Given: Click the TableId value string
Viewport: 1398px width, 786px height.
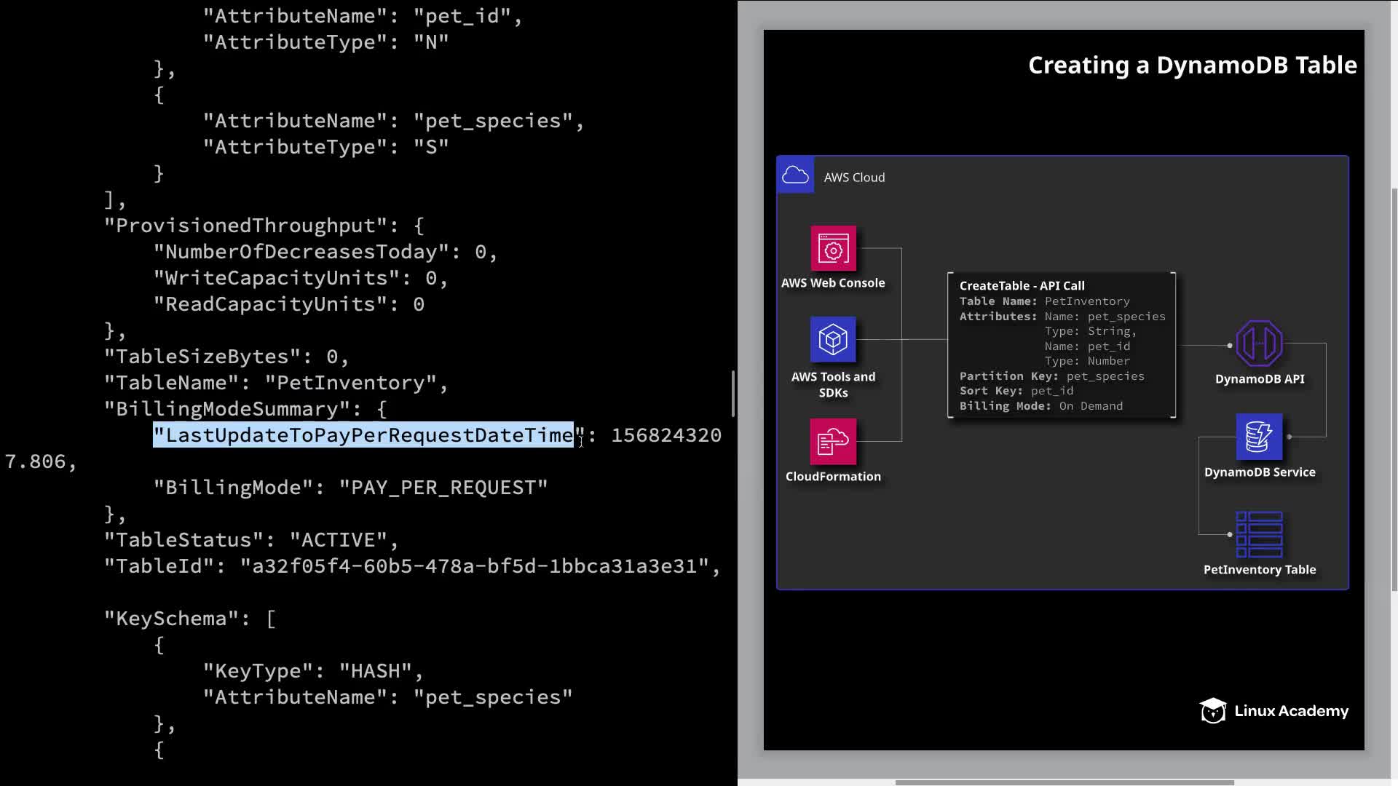Looking at the screenshot, I should [474, 566].
